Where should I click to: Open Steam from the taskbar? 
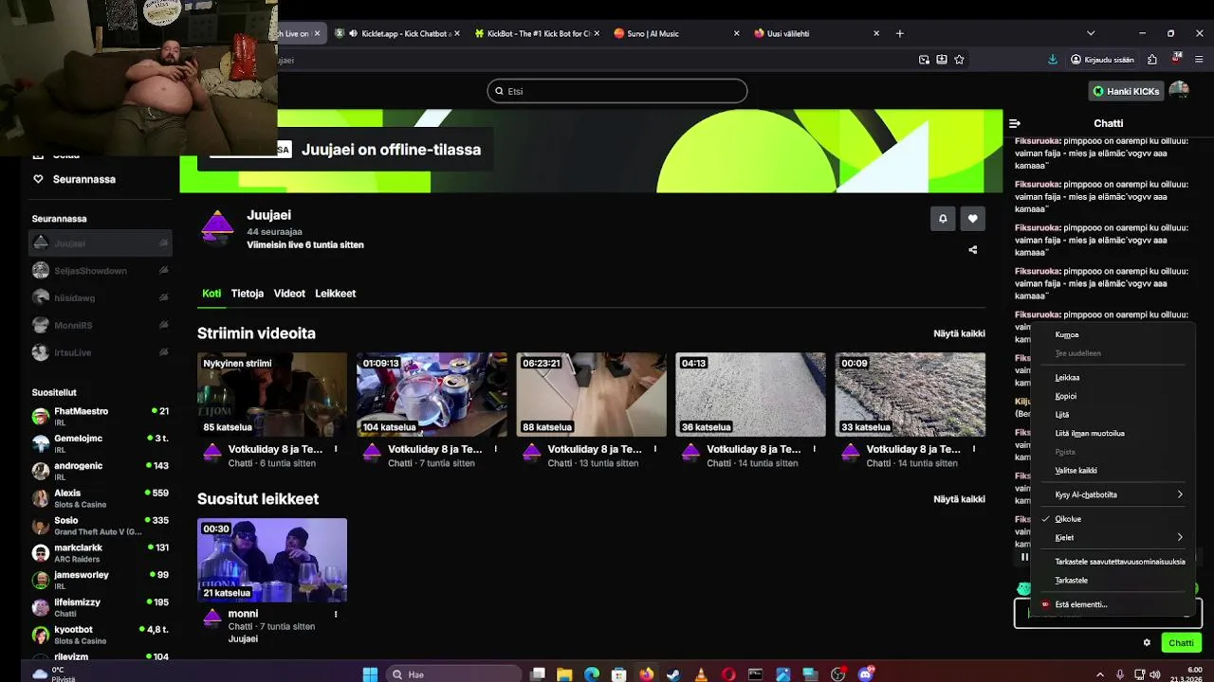pyautogui.click(x=673, y=674)
